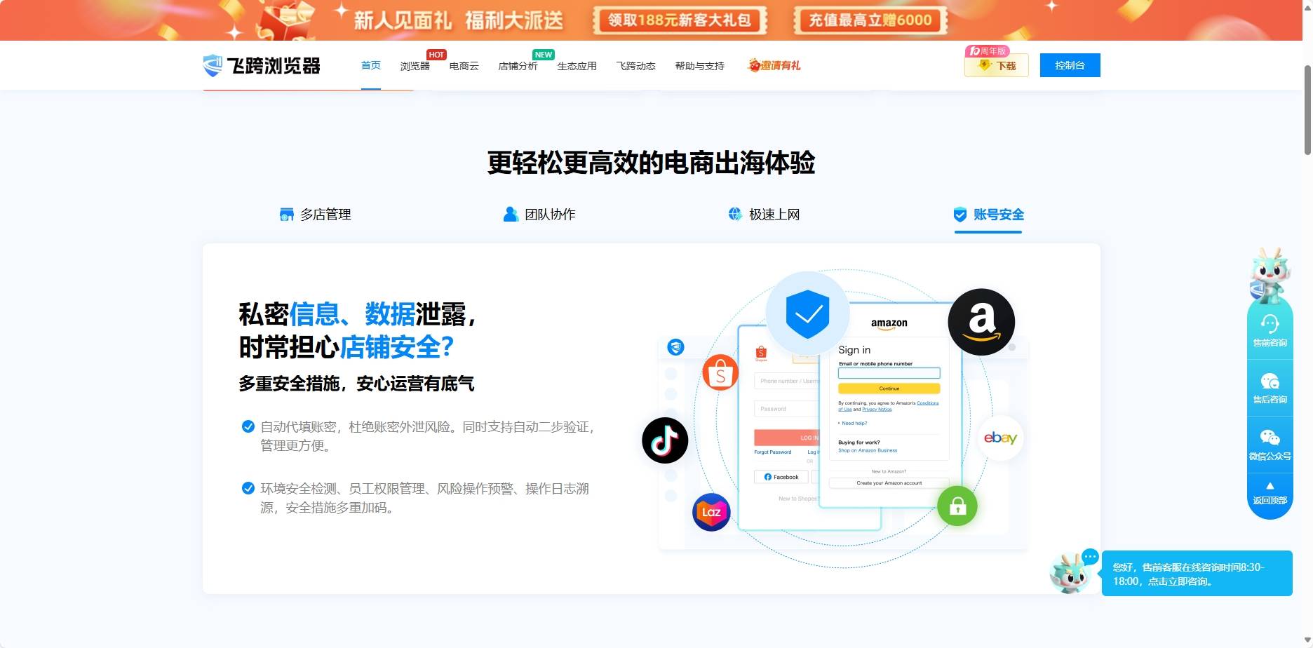Click the 账号安全 shield icon
Screen dimensions: 1313x648
[x=960, y=215]
